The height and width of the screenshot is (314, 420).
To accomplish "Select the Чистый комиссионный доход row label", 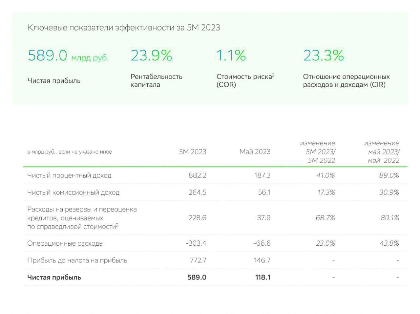I will (x=73, y=192).
